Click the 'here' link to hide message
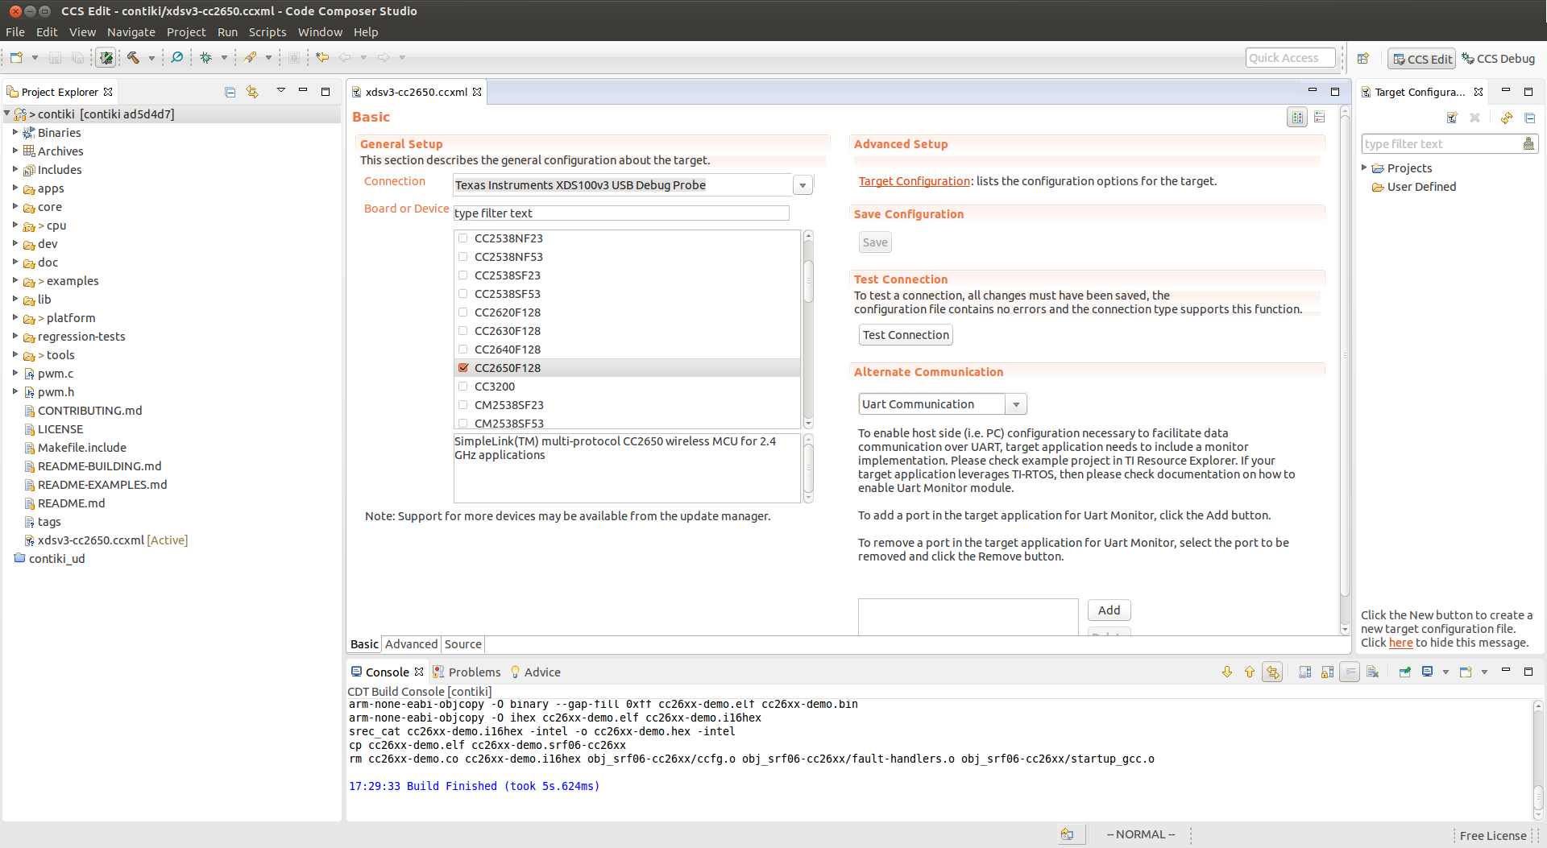The height and width of the screenshot is (848, 1547). pyautogui.click(x=1400, y=643)
